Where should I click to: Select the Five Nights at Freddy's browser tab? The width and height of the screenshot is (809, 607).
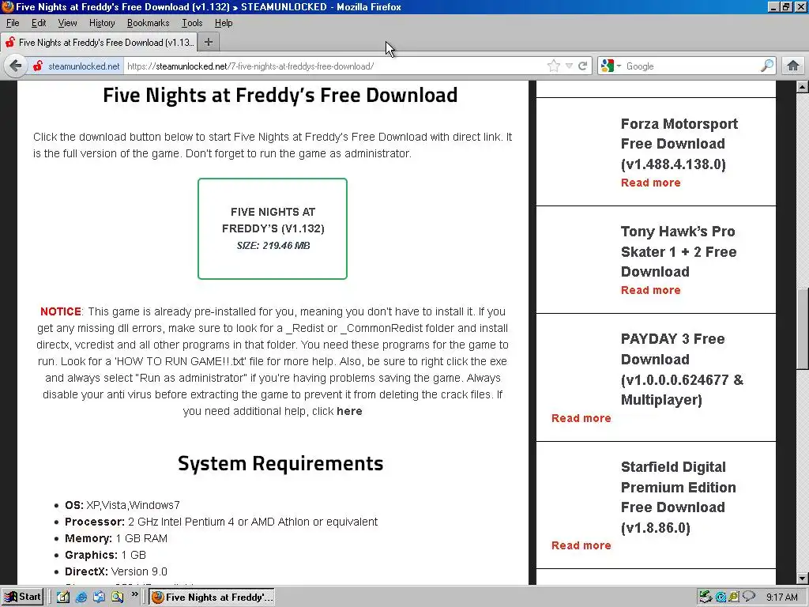[x=99, y=43]
